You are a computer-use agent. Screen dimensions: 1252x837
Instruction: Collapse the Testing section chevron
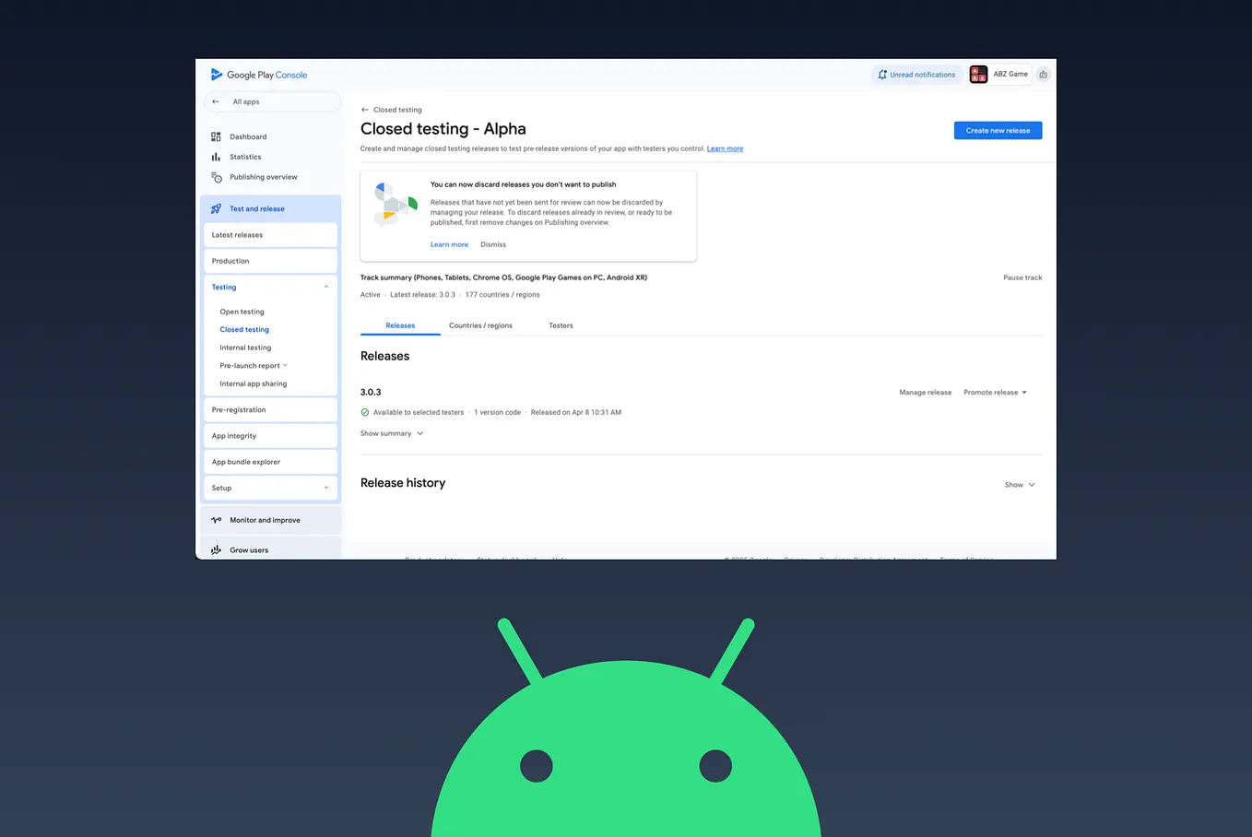pyautogui.click(x=326, y=287)
